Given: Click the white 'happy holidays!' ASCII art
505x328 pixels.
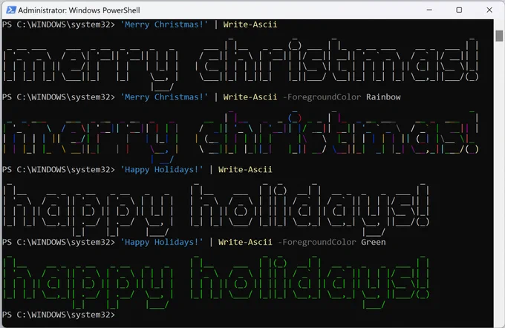Looking at the screenshot, I should tap(216, 209).
